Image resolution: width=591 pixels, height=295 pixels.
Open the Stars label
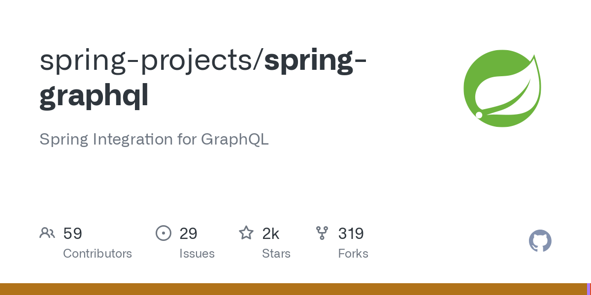pos(276,254)
